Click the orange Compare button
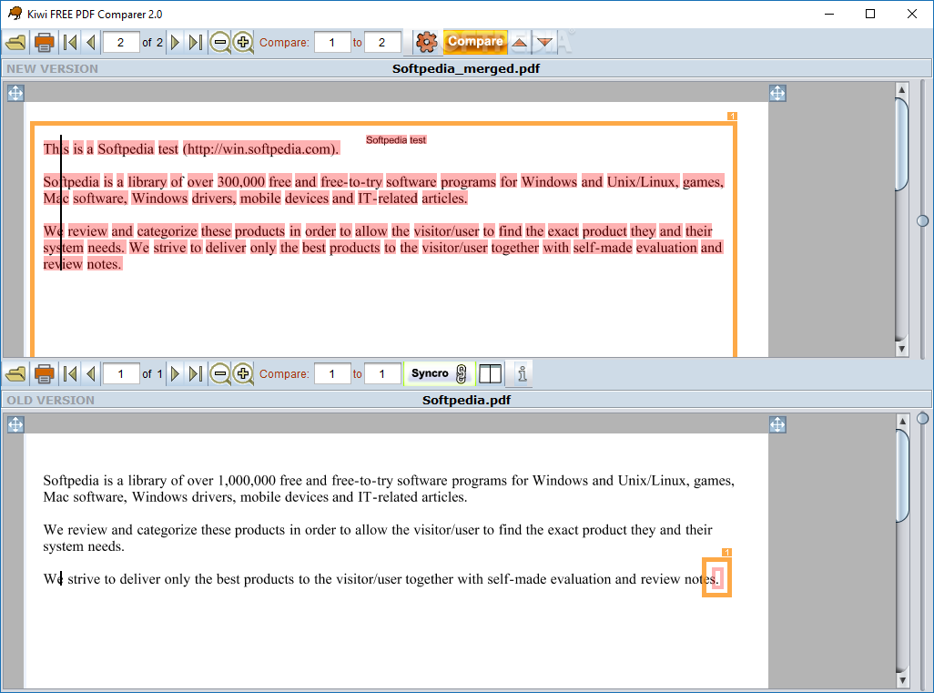The image size is (934, 693). (x=475, y=42)
